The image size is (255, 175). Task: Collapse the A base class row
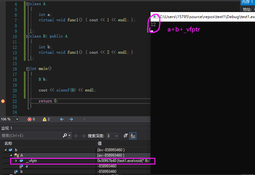[11, 155]
